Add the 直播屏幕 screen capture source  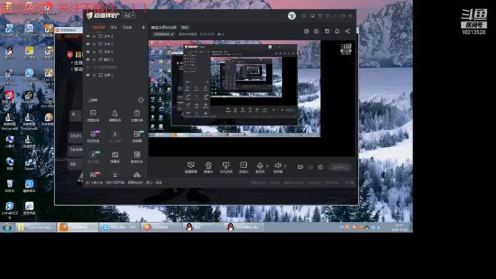[191, 167]
